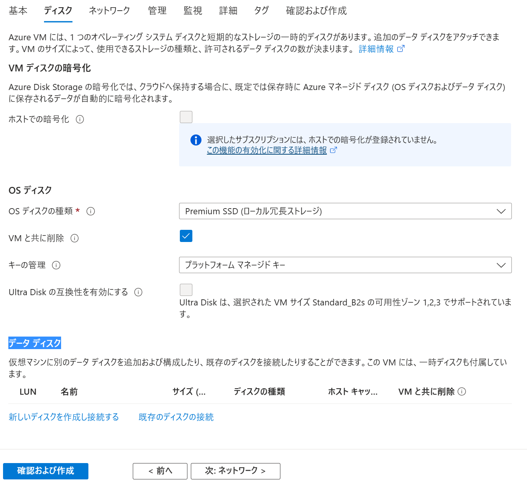527x487 pixels.
Task: Show info tooltip for OS ディスクの種類
Action: click(x=91, y=211)
